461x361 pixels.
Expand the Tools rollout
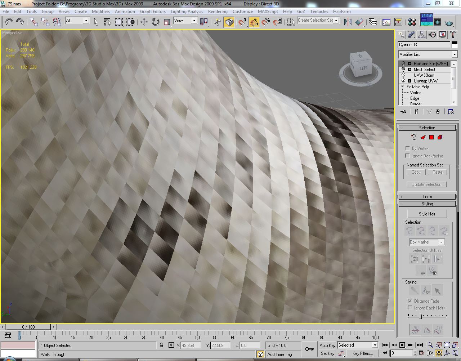[x=427, y=197]
